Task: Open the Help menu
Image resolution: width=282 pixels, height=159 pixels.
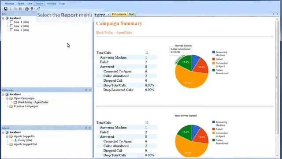Action: (62, 4)
